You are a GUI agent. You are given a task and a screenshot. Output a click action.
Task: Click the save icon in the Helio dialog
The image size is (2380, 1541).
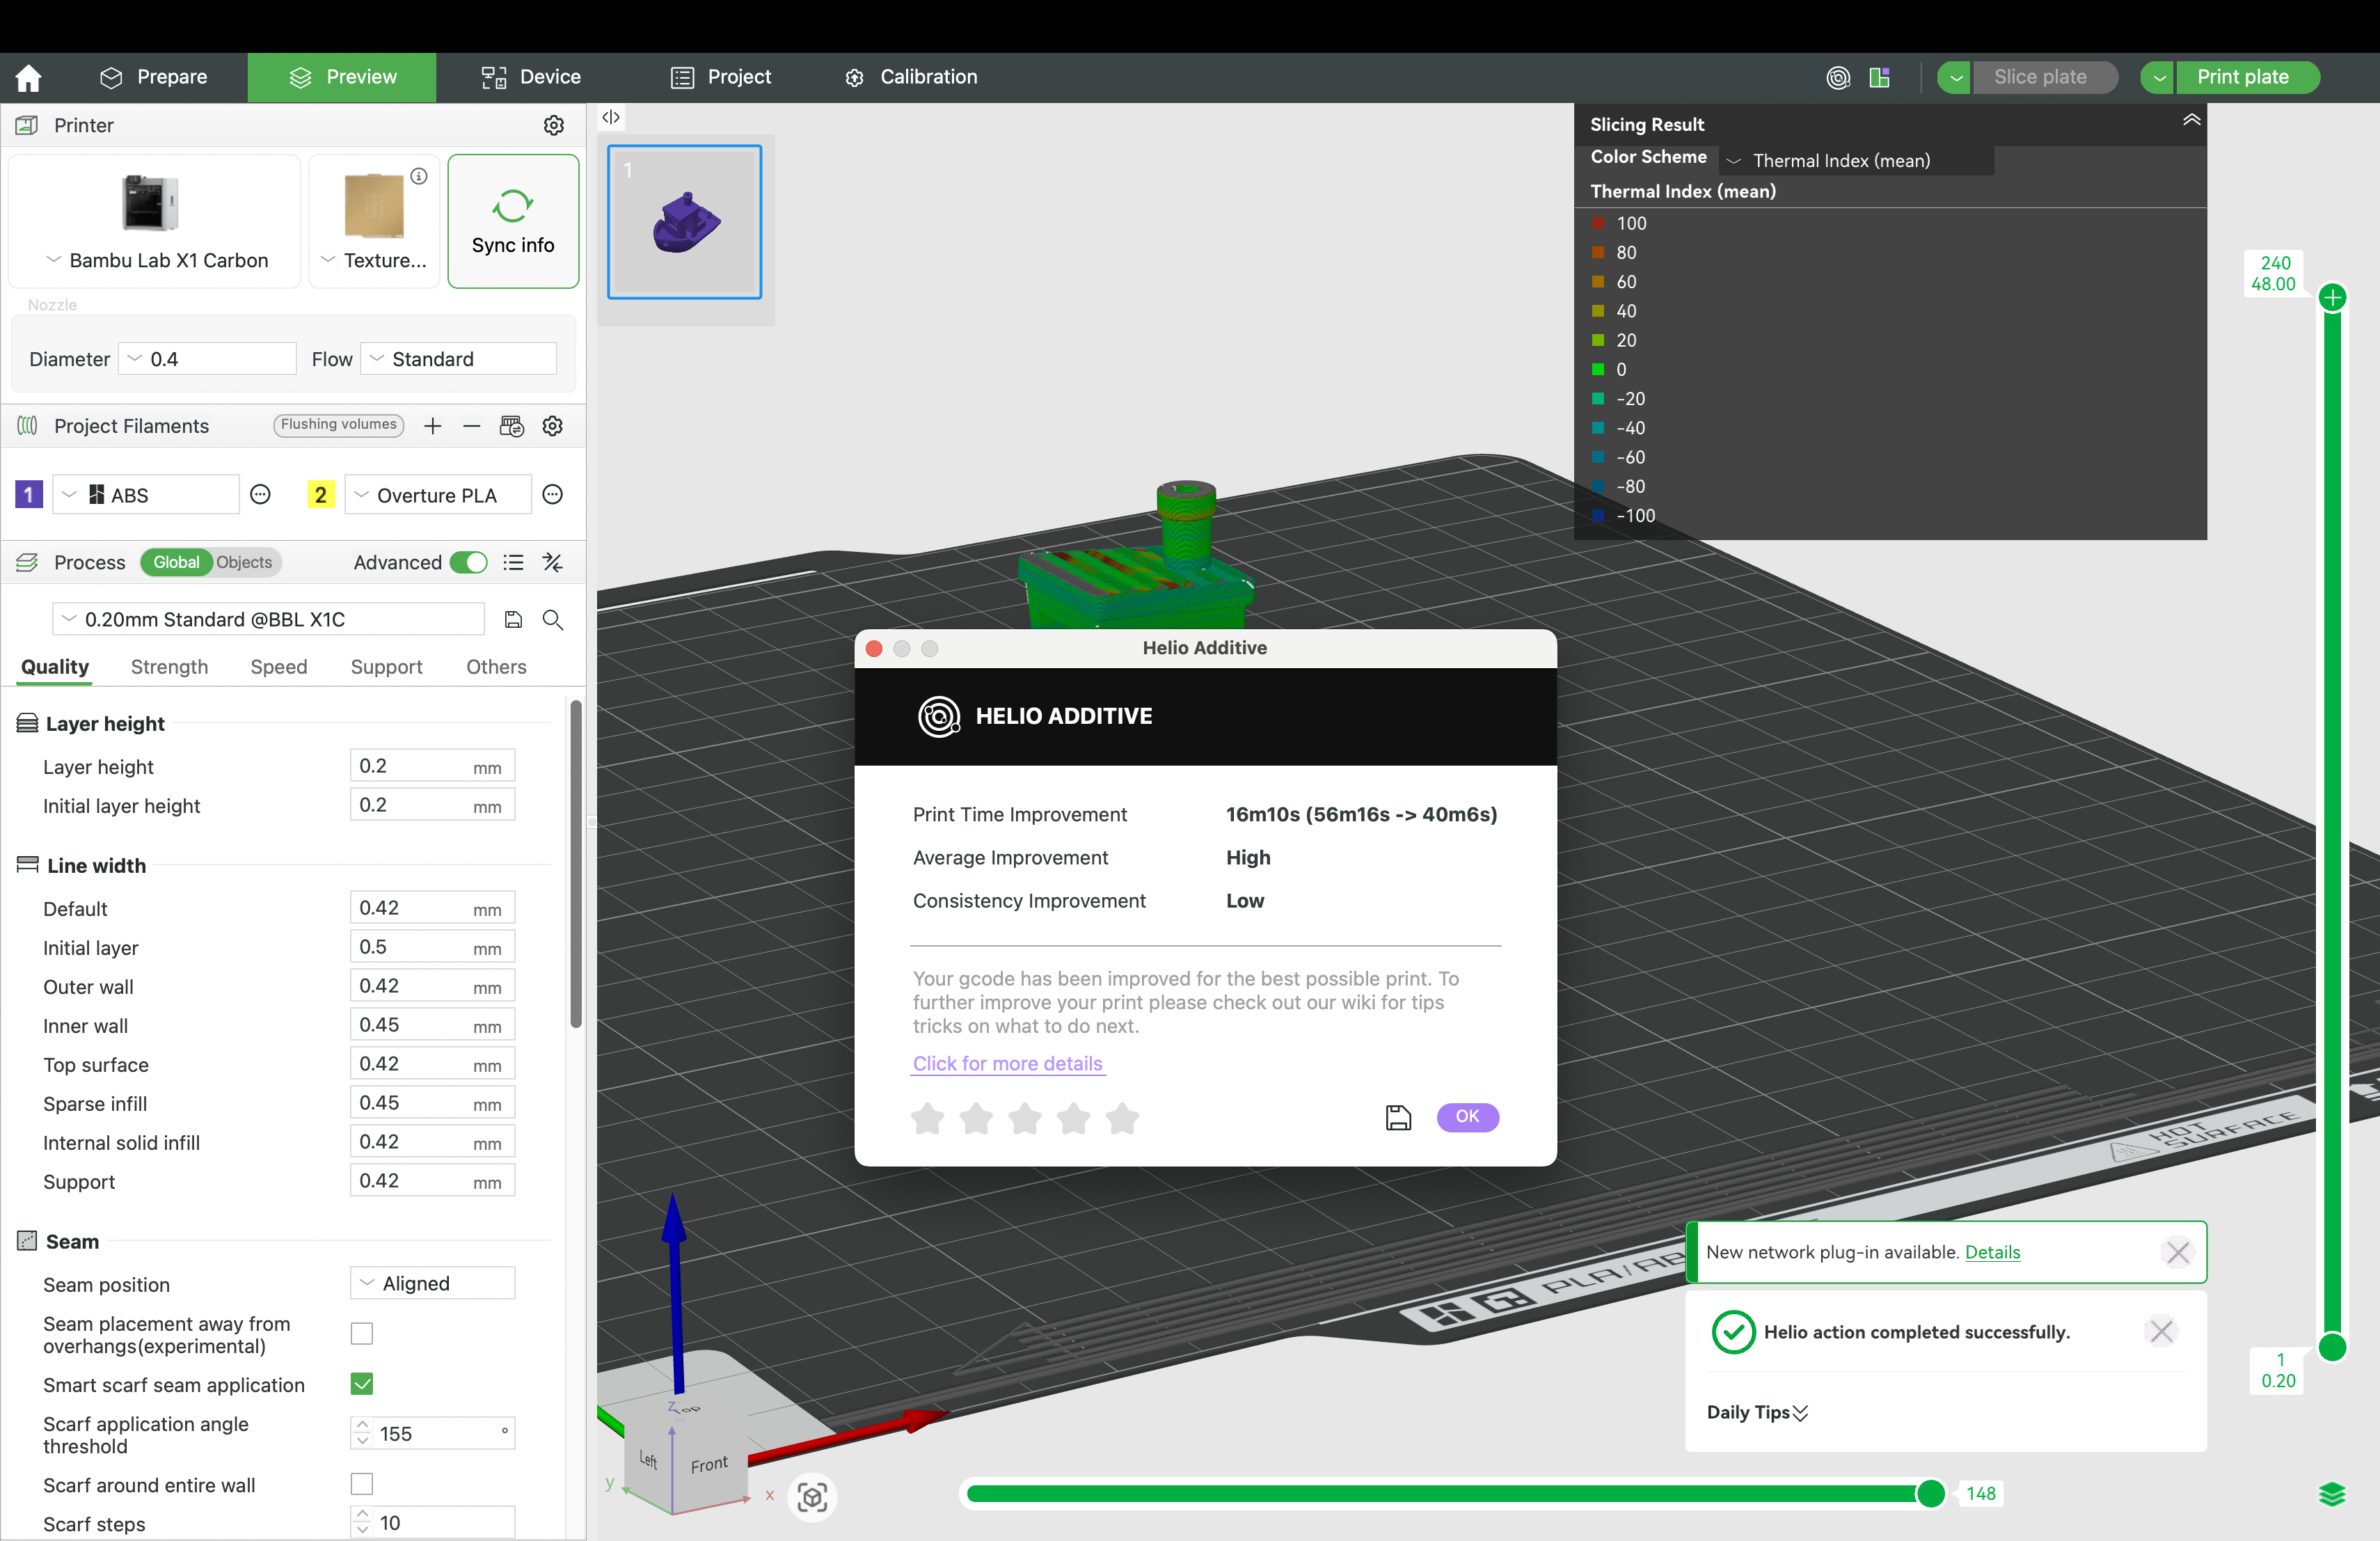pyautogui.click(x=1398, y=1117)
